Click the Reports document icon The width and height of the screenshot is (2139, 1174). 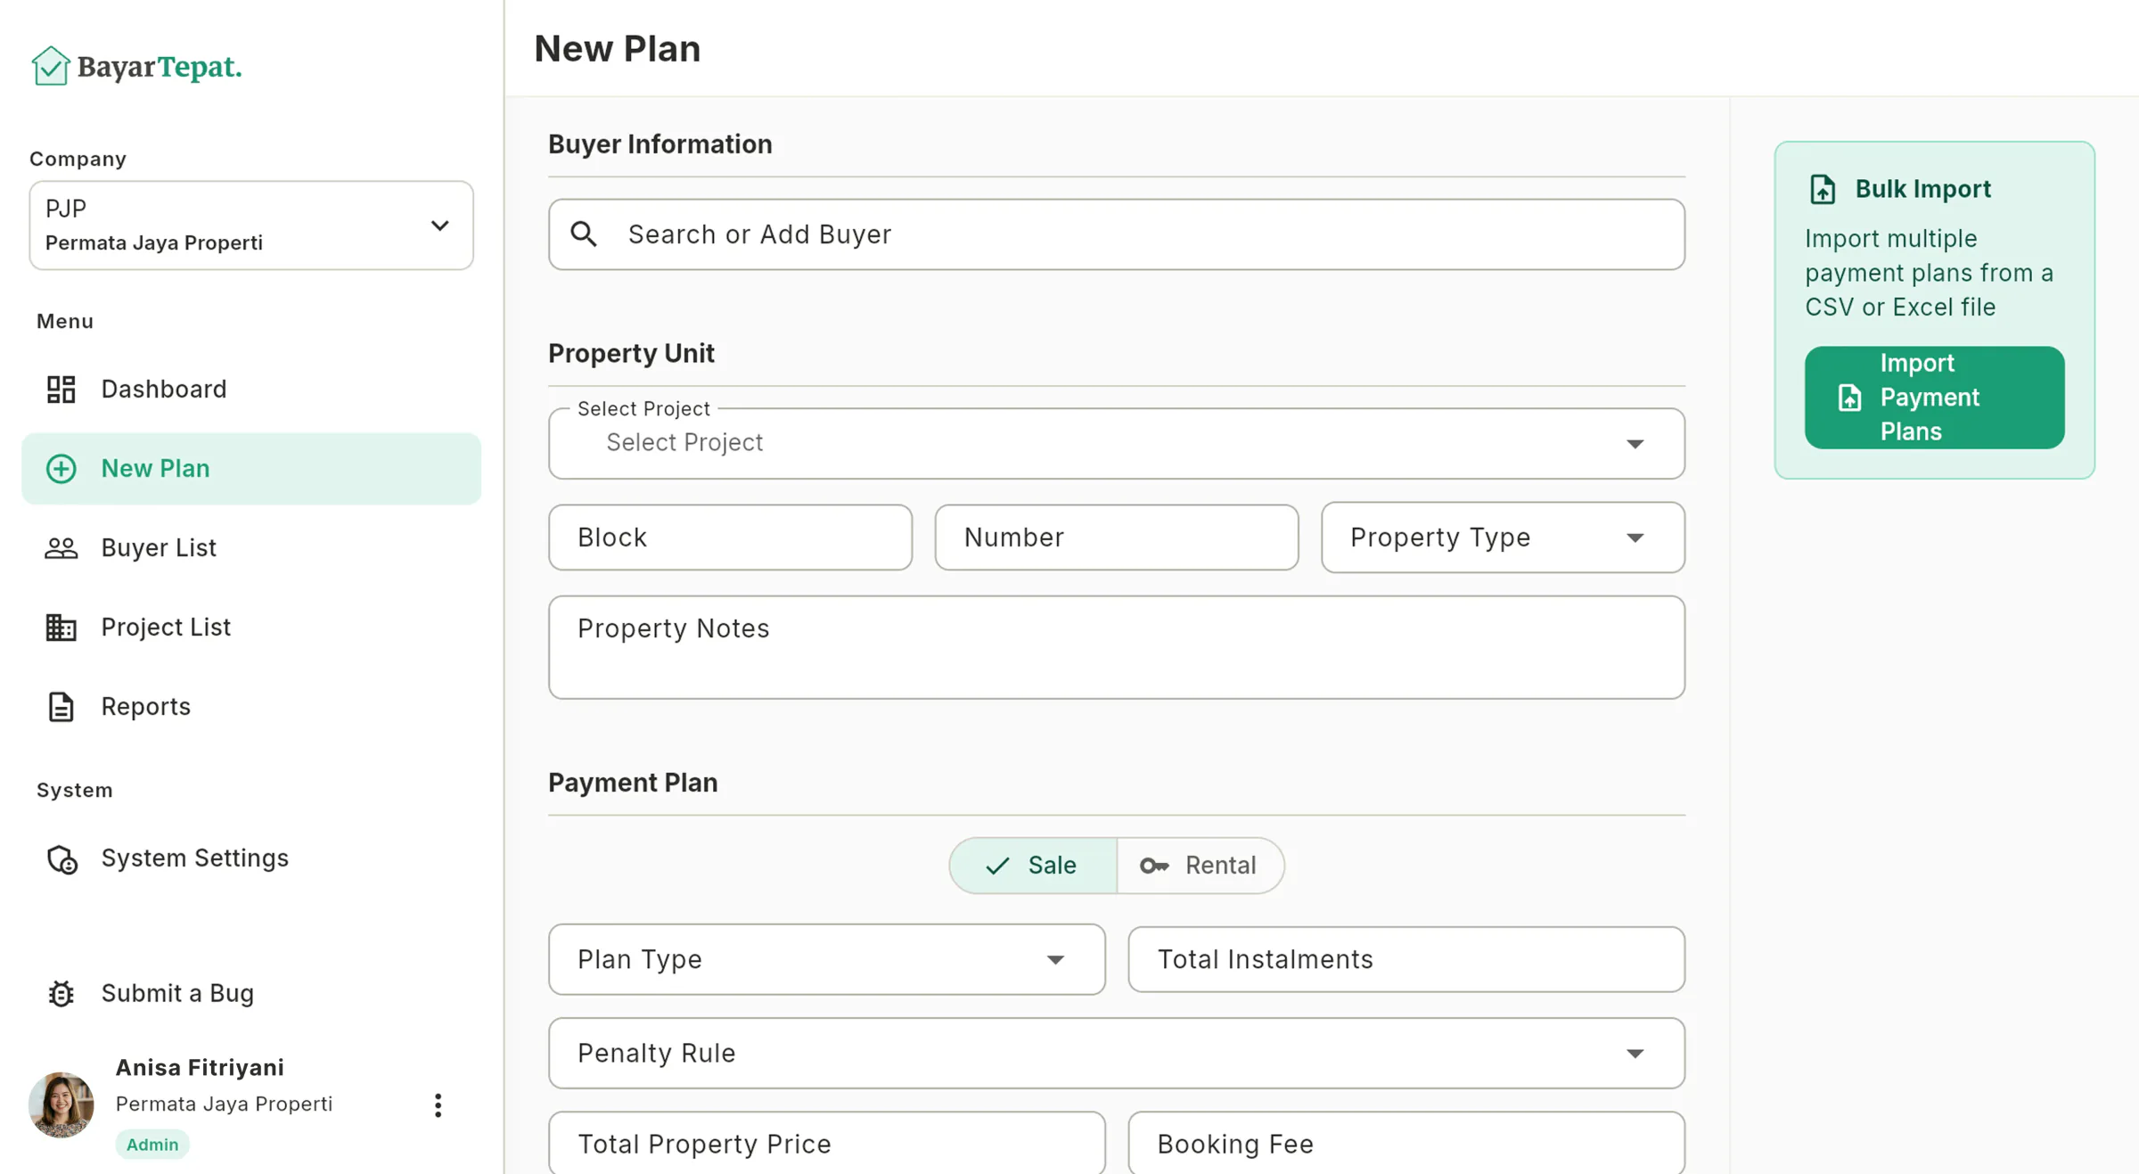pos(61,707)
